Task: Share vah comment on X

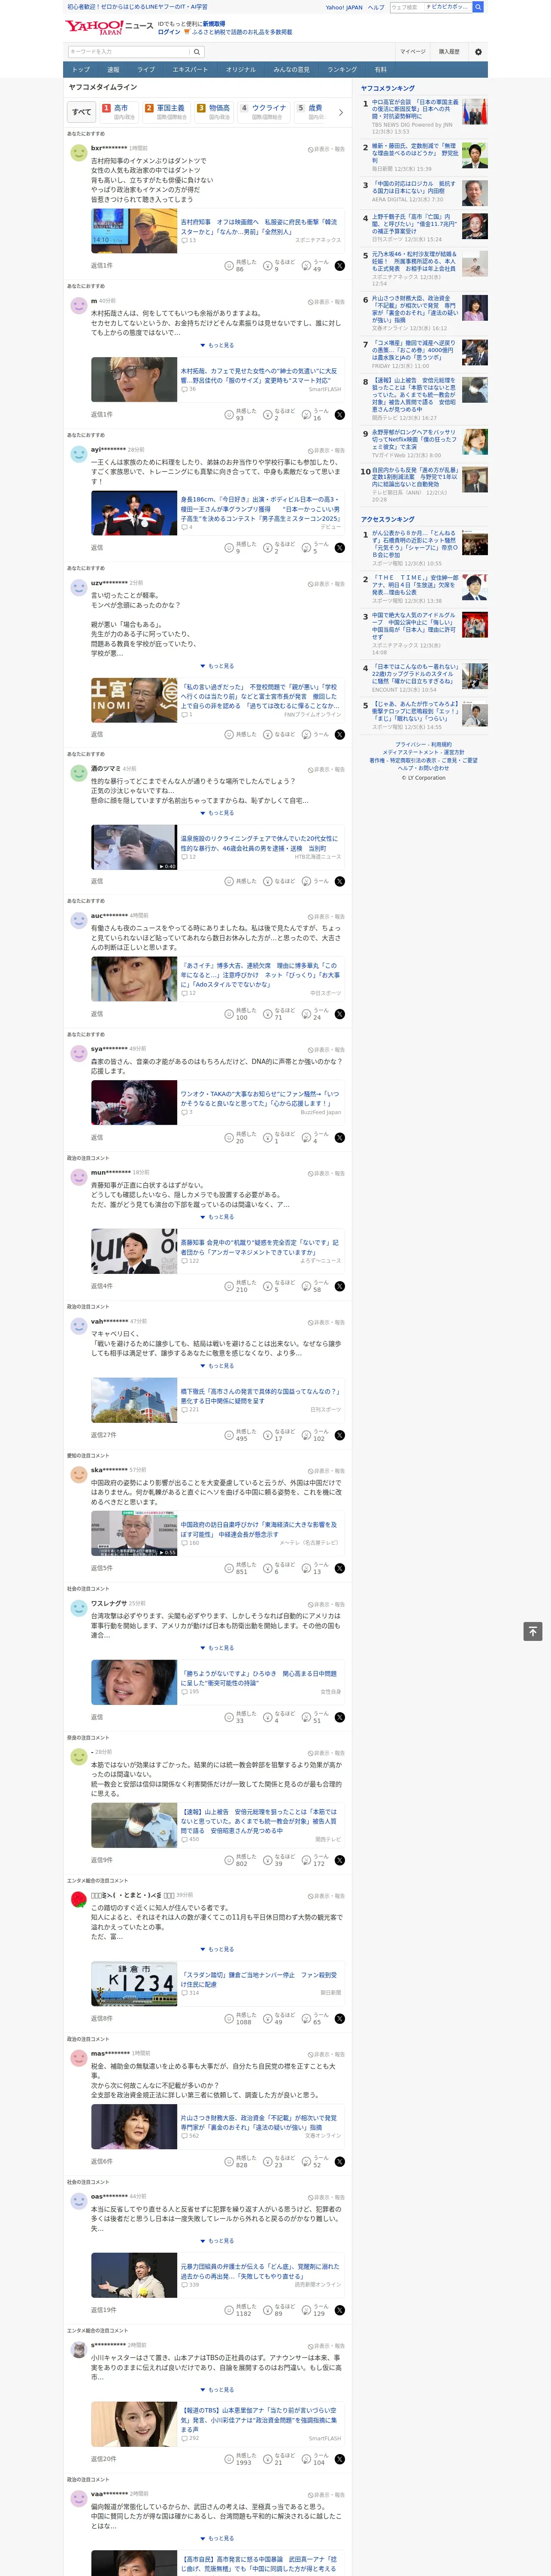Action: pos(340,1434)
